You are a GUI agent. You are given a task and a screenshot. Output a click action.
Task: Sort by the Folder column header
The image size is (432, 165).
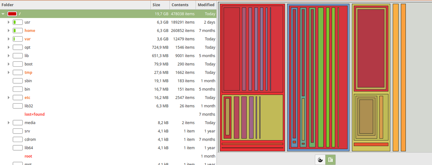75,5
